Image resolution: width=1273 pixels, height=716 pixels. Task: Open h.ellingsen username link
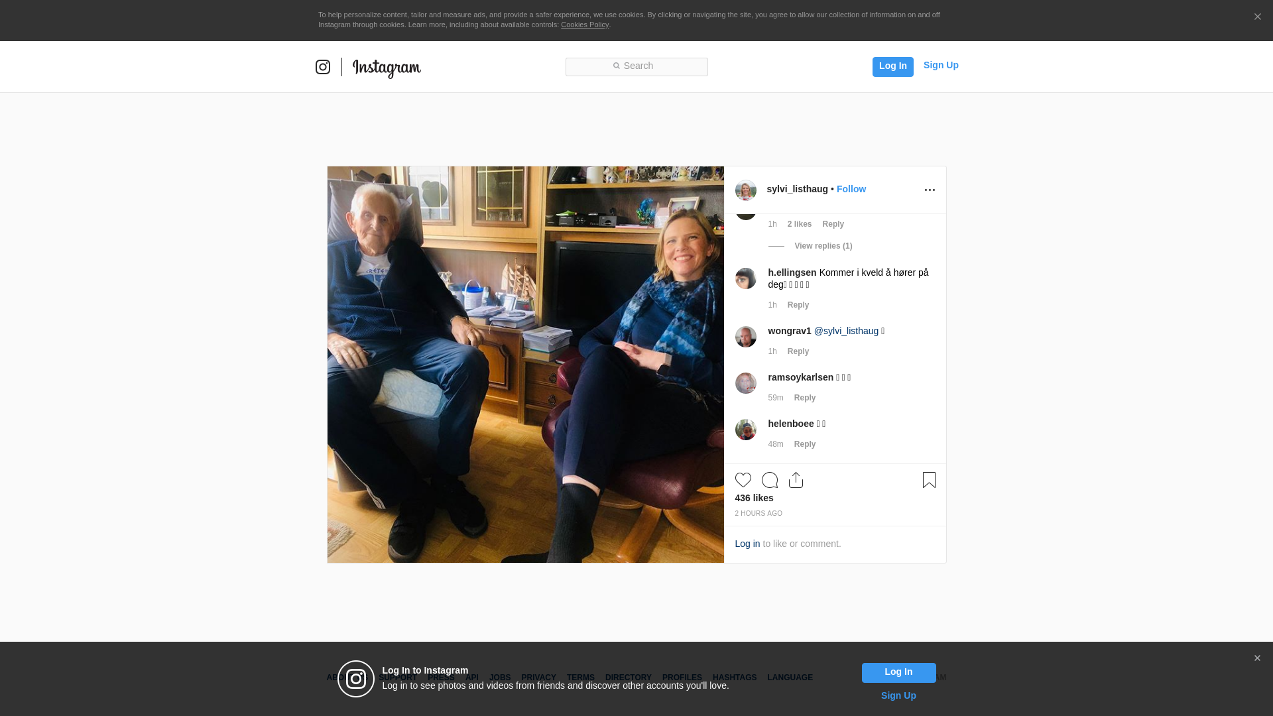792,272
